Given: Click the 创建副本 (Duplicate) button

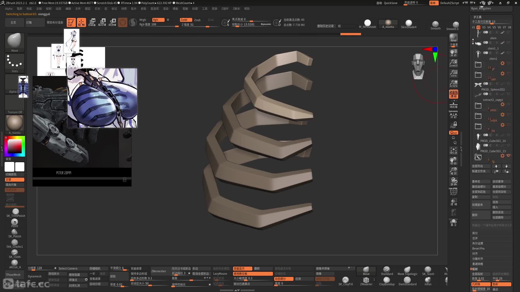Looking at the screenshot, I should coord(481,205).
